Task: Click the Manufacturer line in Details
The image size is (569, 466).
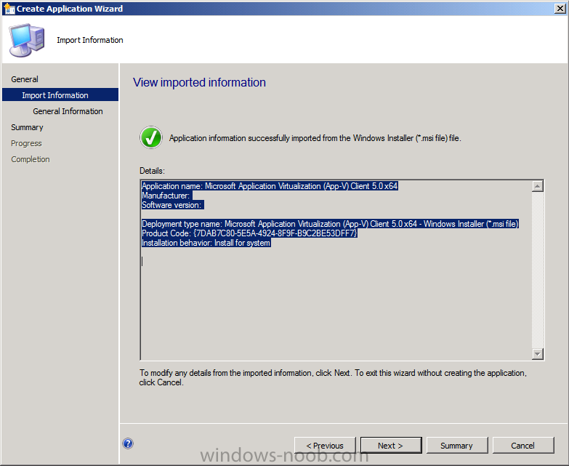Action: coord(166,196)
